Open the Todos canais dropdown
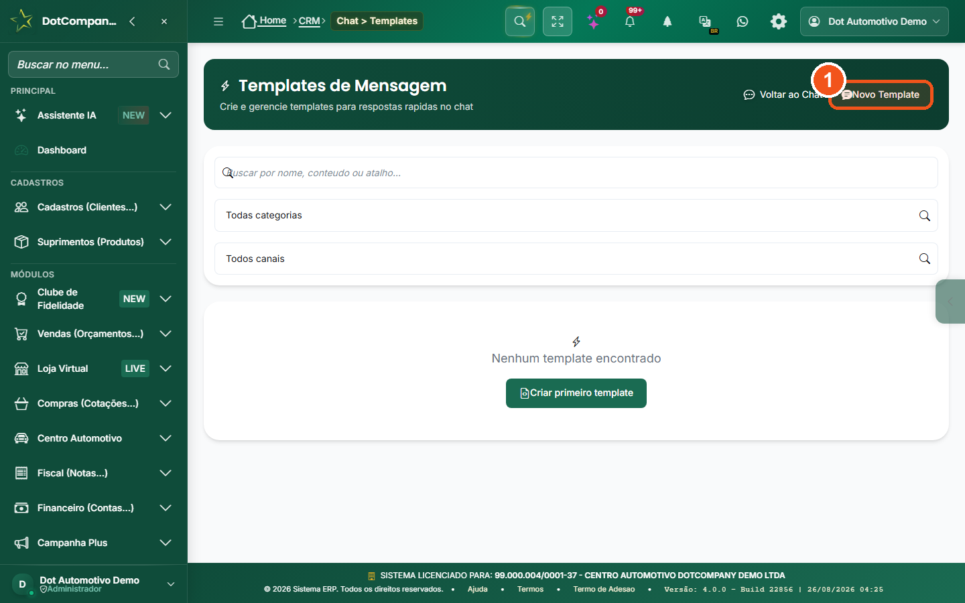This screenshot has width=965, height=603. click(576, 259)
